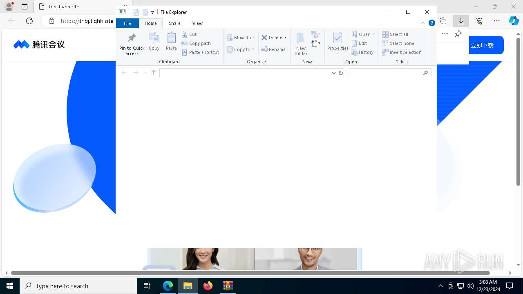
Task: Click Select all in ribbon
Action: 395,34
